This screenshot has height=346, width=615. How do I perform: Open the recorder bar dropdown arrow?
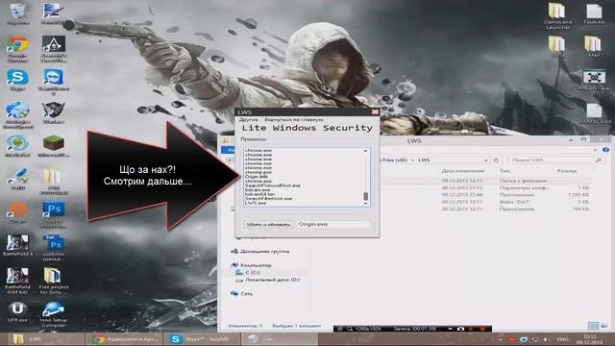coord(451,329)
